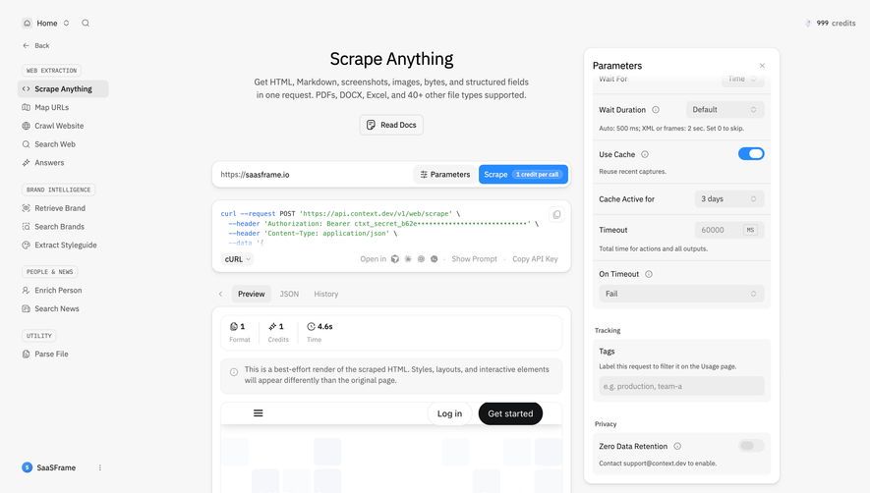Image resolution: width=870 pixels, height=493 pixels.
Task: Toggle the Zero Data Retention switch
Action: pyautogui.click(x=751, y=446)
